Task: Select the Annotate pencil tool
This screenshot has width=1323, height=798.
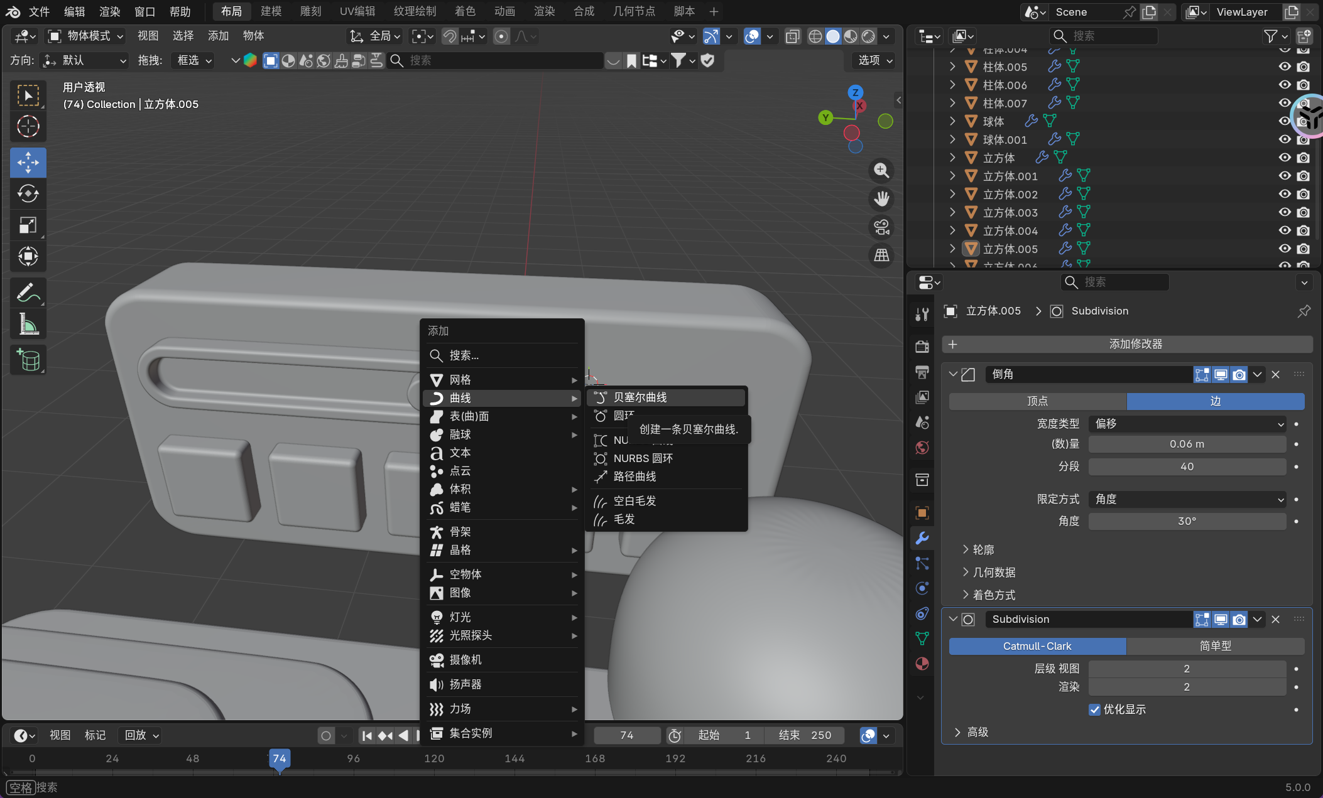Action: point(28,293)
